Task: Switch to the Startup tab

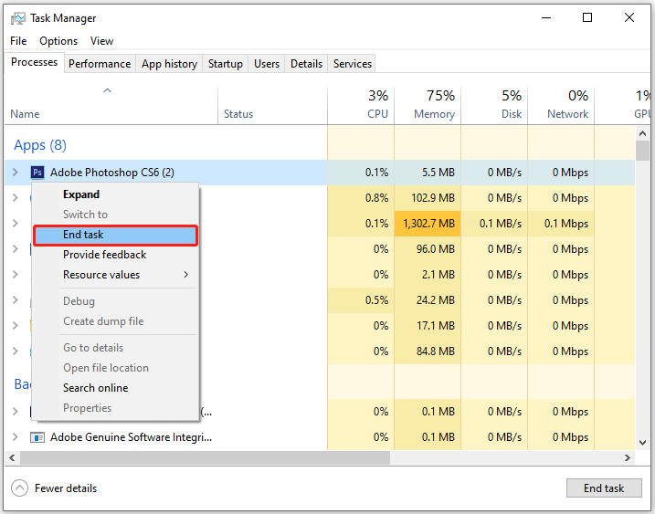Action: [225, 64]
